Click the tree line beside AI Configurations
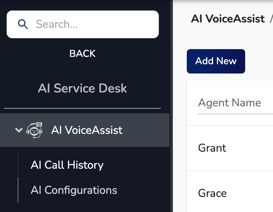This screenshot has width=273, height=212. pyautogui.click(x=18, y=190)
